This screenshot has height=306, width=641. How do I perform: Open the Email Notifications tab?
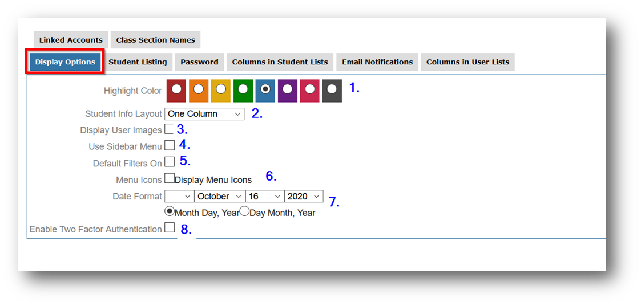[377, 62]
